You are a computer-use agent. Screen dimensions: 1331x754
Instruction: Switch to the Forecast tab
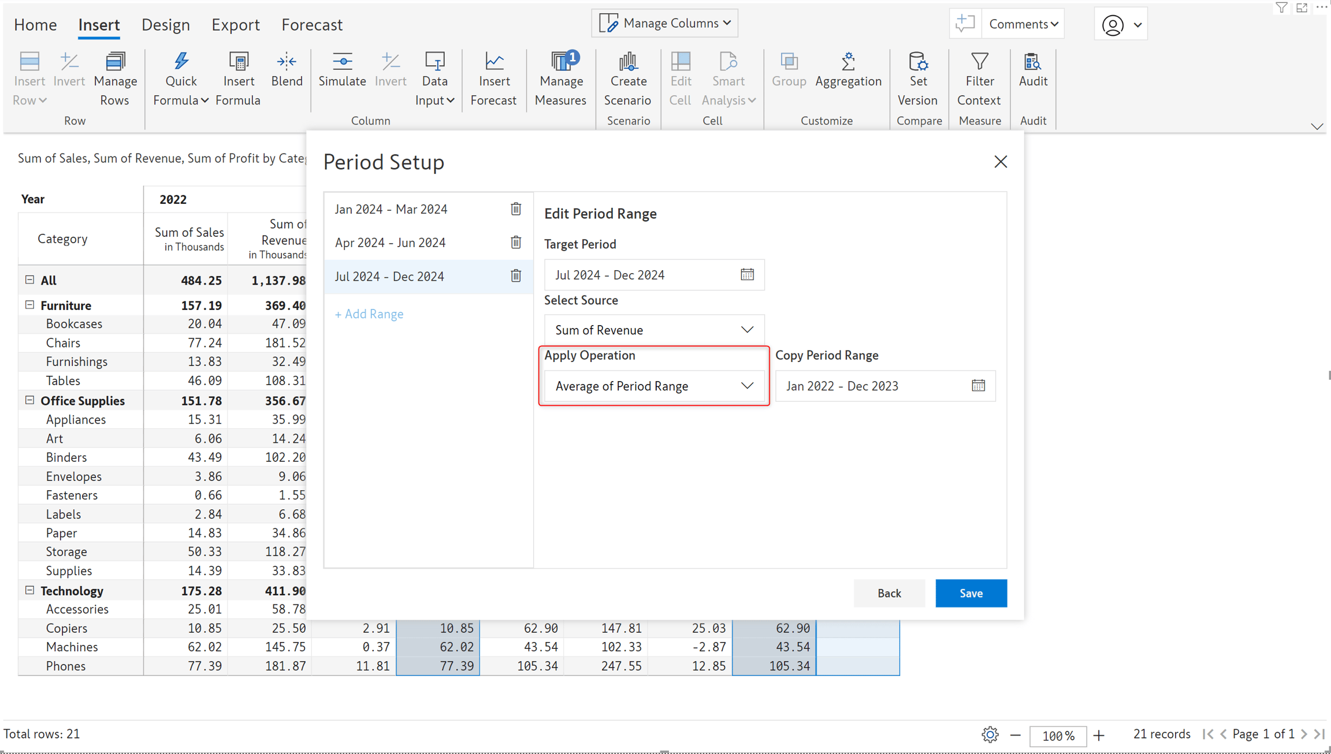click(312, 25)
